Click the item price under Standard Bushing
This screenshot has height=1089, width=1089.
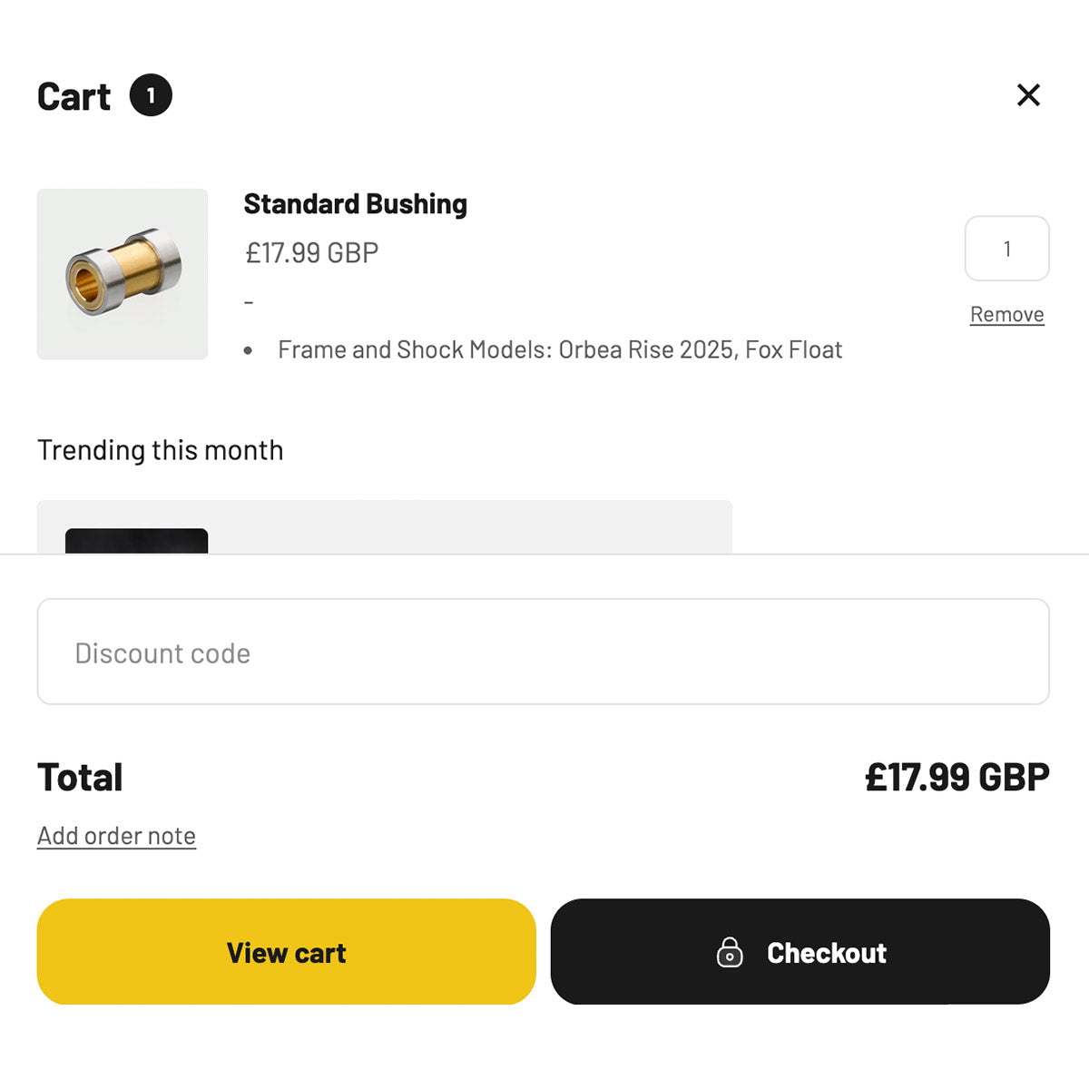pyautogui.click(x=311, y=252)
